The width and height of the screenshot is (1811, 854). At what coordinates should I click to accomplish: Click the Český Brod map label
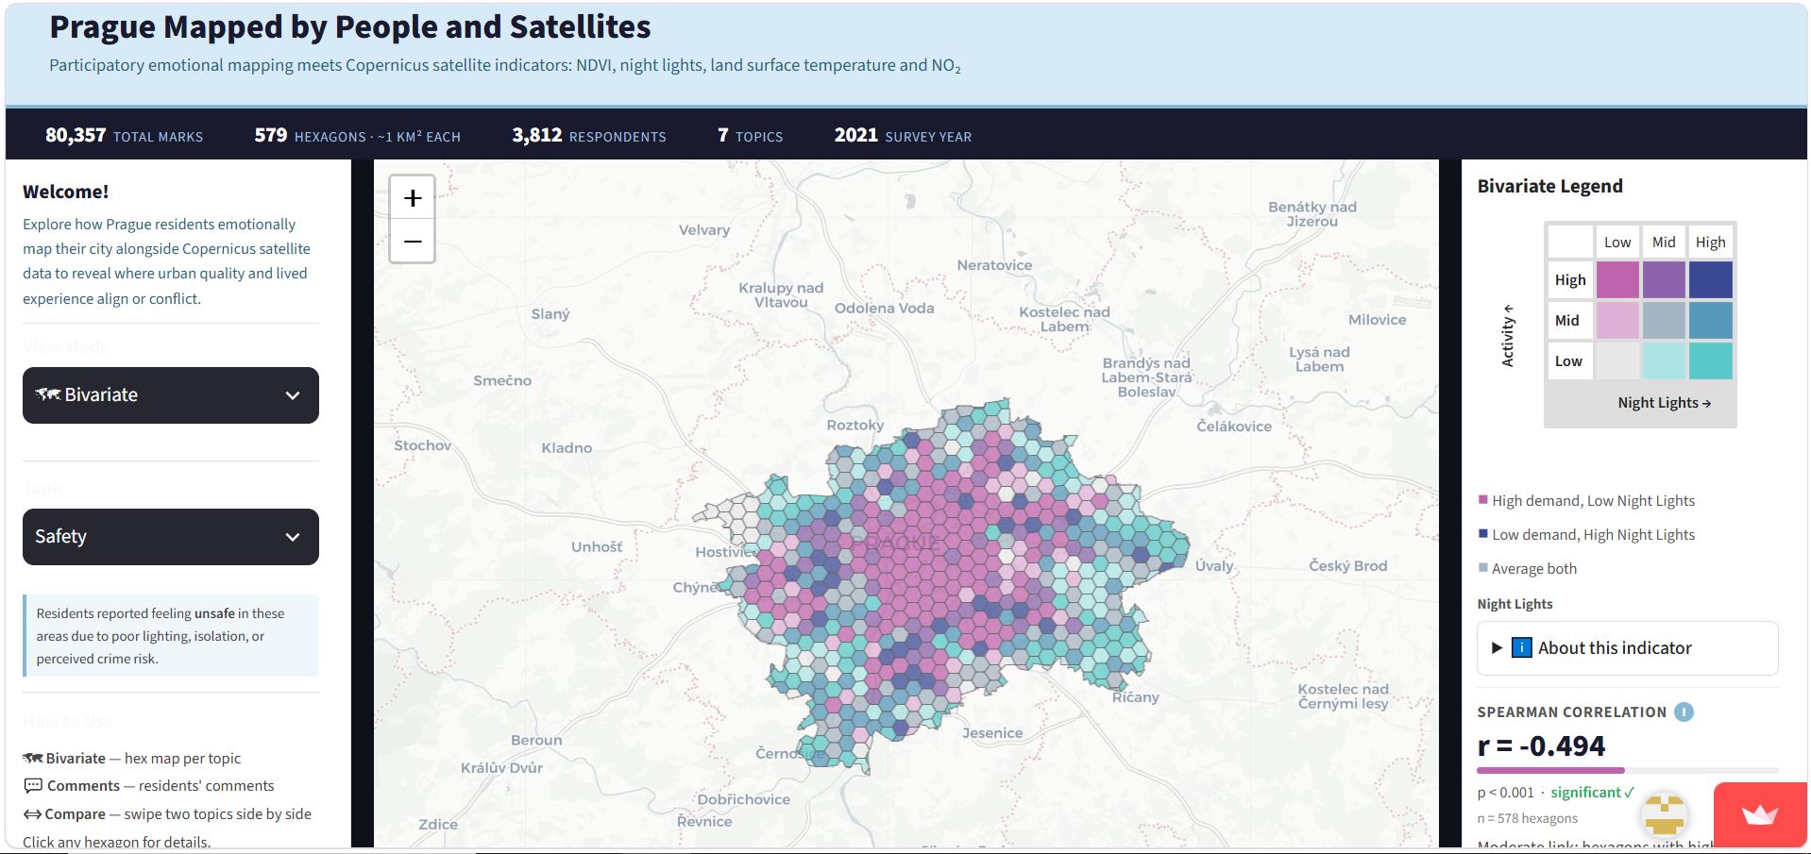(x=1348, y=566)
